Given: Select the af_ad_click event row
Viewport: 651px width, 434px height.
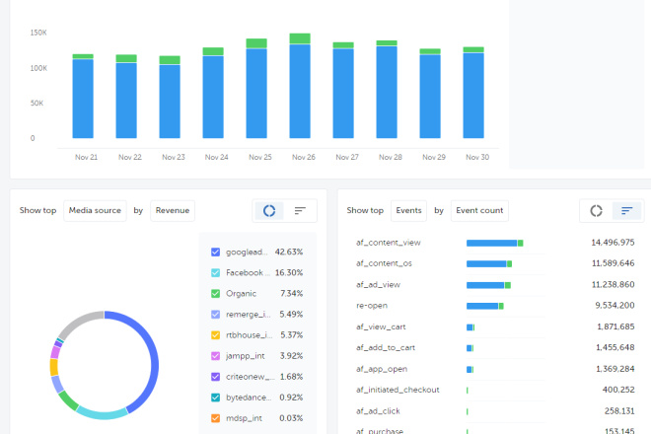Looking at the screenshot, I should pyautogui.click(x=495, y=411).
